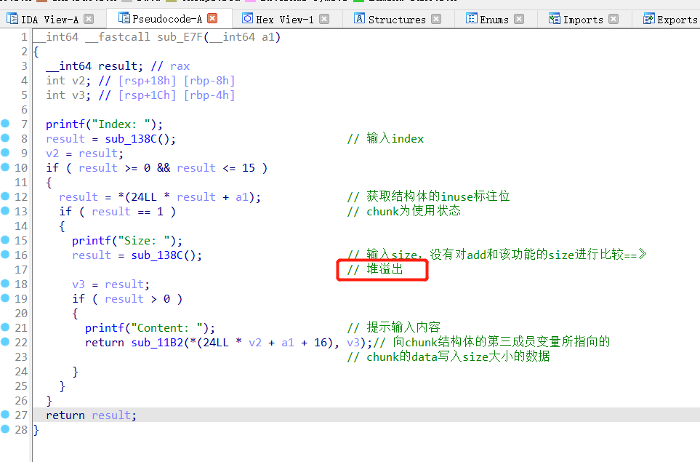
Task: Select the Pseudocode-A tab
Action: point(167,19)
